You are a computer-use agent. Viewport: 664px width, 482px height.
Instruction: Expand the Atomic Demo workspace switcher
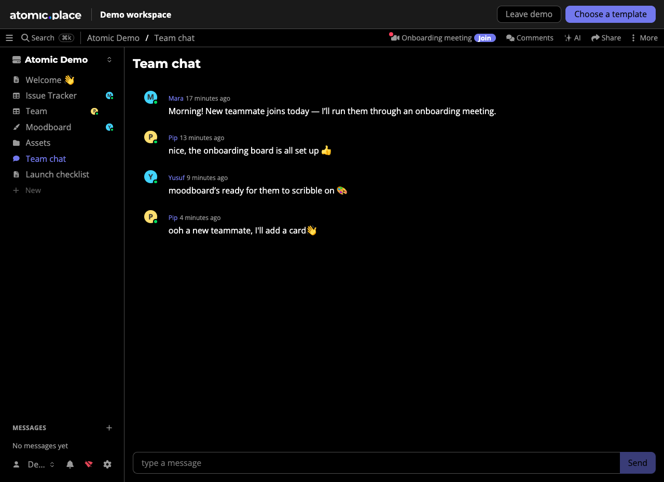click(109, 60)
